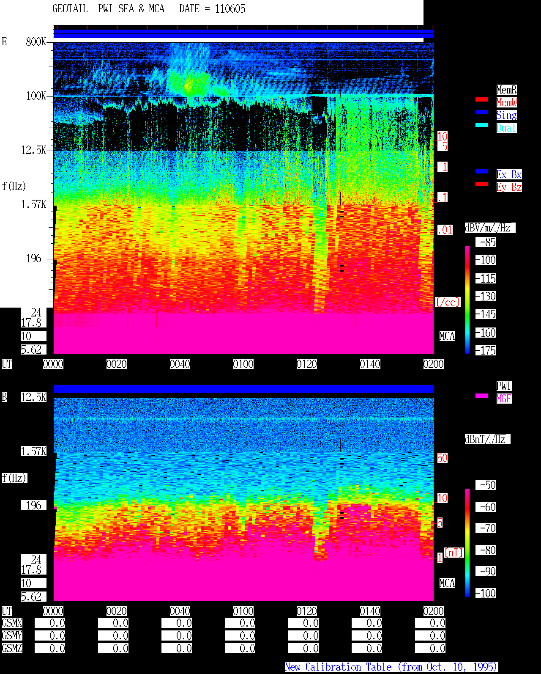Click the cyan Dual legend swatch
Viewport: 541px width, 674px height.
click(482, 125)
